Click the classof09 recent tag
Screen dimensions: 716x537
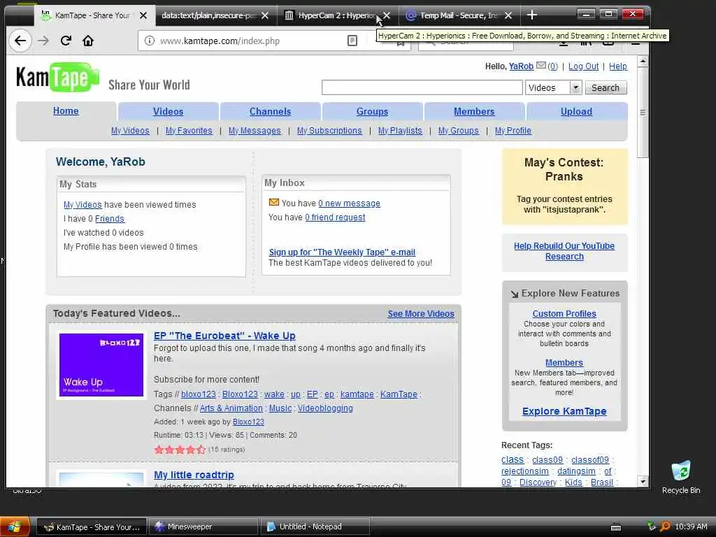point(590,460)
